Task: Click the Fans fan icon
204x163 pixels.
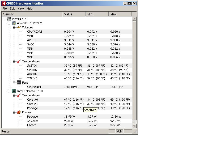Action: point(19,83)
